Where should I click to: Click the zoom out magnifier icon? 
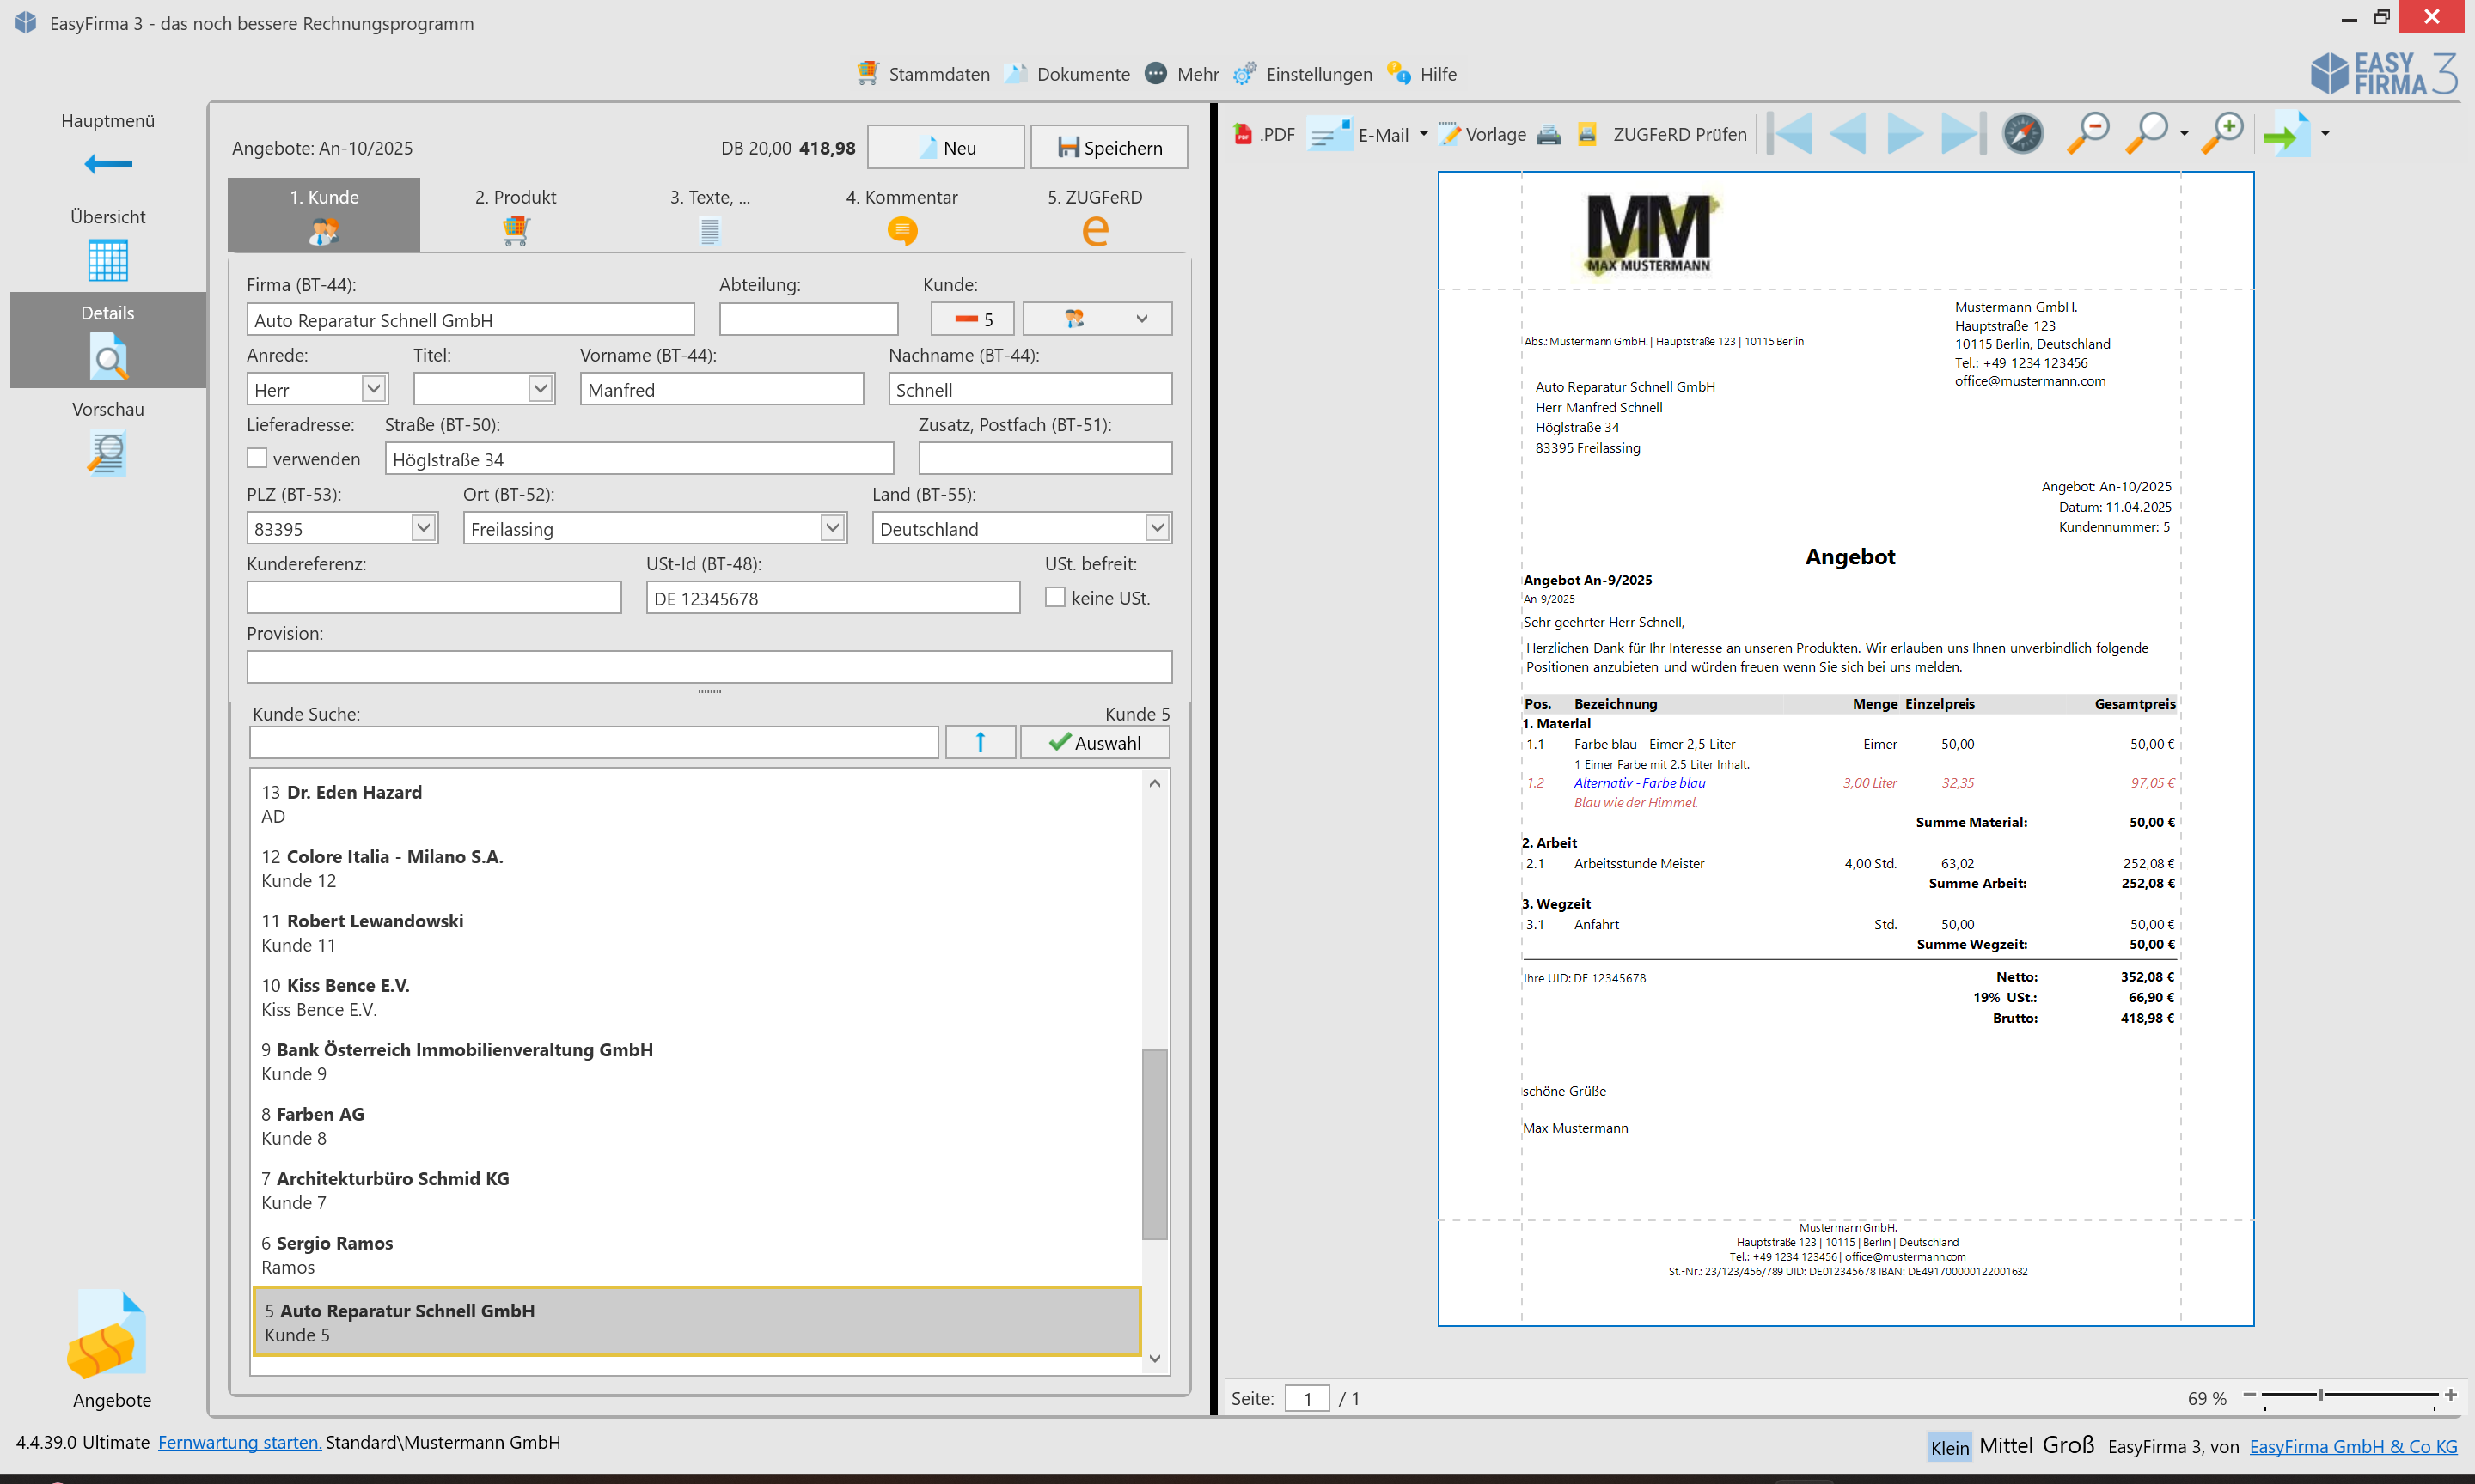coord(2087,133)
